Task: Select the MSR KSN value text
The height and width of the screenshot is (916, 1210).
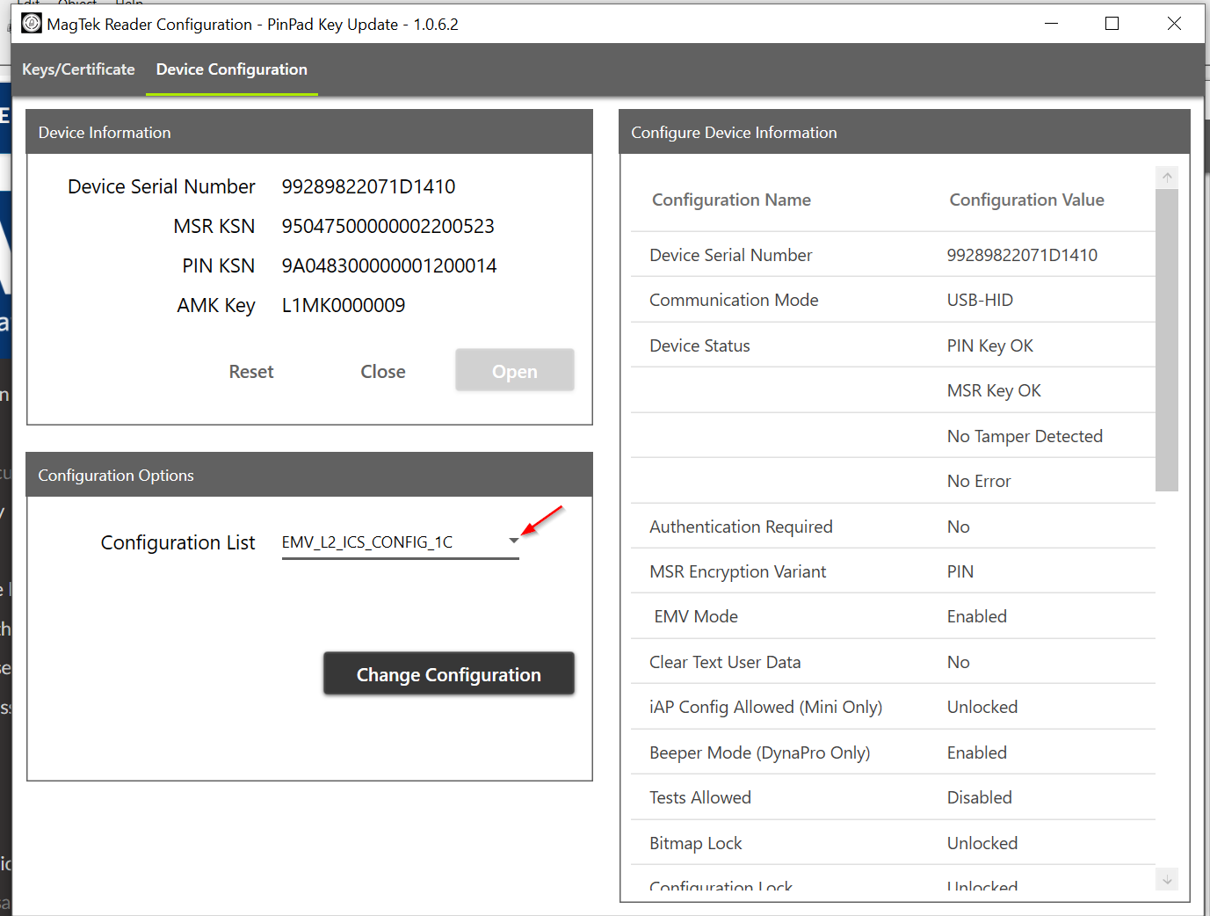Action: 388,226
